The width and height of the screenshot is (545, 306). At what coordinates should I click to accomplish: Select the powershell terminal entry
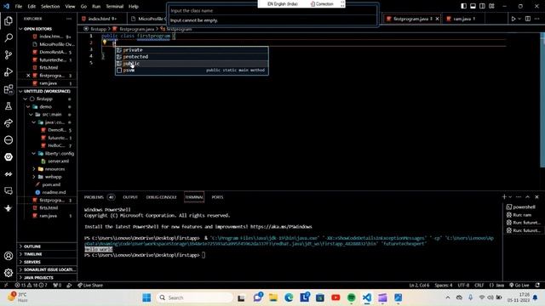[x=524, y=207]
